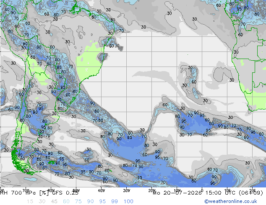266x205 pixels.
Task: Click the 20W longitude axis label
Action: tap(151, 190)
